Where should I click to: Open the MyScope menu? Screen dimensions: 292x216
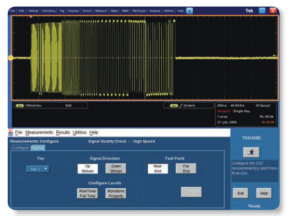139,11
